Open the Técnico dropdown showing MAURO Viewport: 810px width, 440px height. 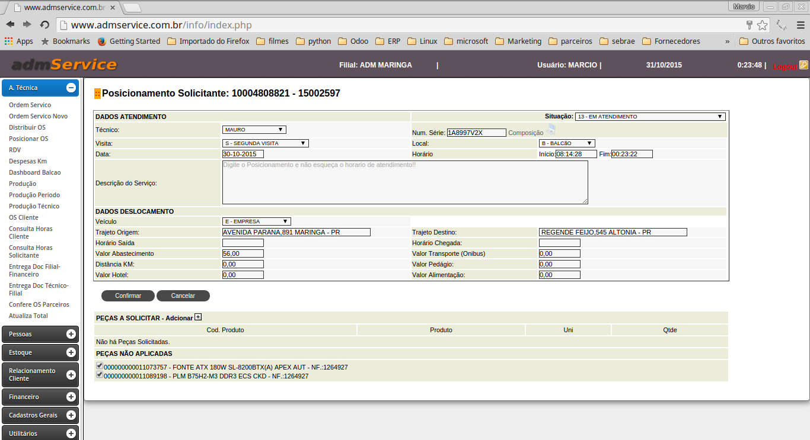(x=254, y=130)
